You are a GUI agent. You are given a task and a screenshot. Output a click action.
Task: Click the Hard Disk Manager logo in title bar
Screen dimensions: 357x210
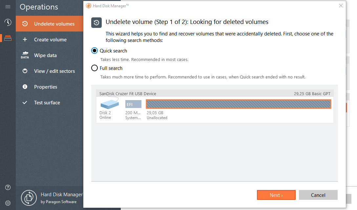(x=89, y=6)
